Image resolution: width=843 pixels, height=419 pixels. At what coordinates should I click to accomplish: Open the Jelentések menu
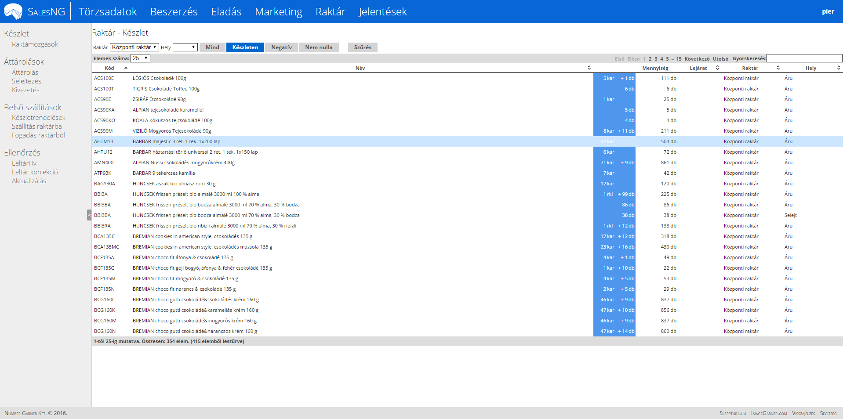[383, 12]
